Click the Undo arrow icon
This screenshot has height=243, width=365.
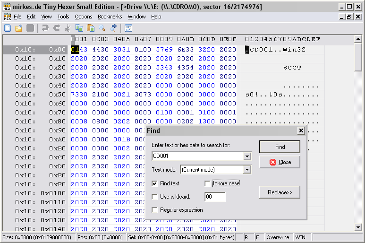point(45,28)
